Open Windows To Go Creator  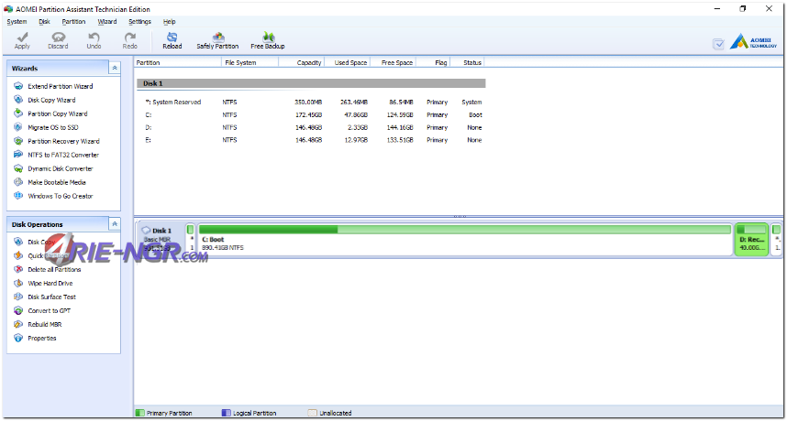pos(61,196)
